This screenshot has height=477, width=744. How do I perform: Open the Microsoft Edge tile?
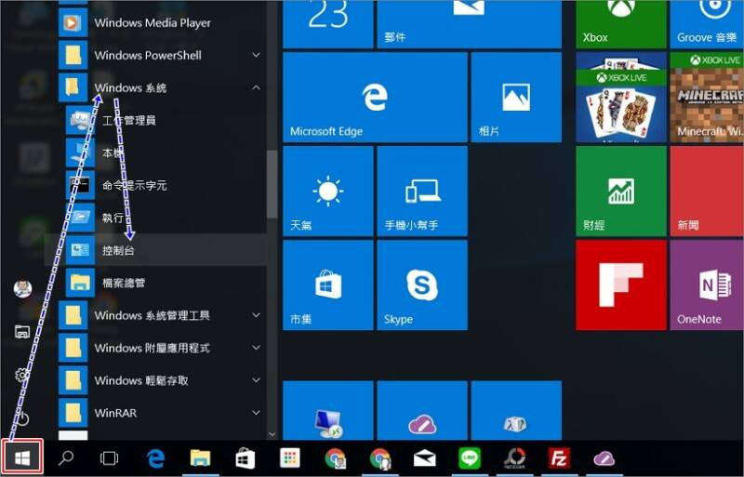pos(375,98)
